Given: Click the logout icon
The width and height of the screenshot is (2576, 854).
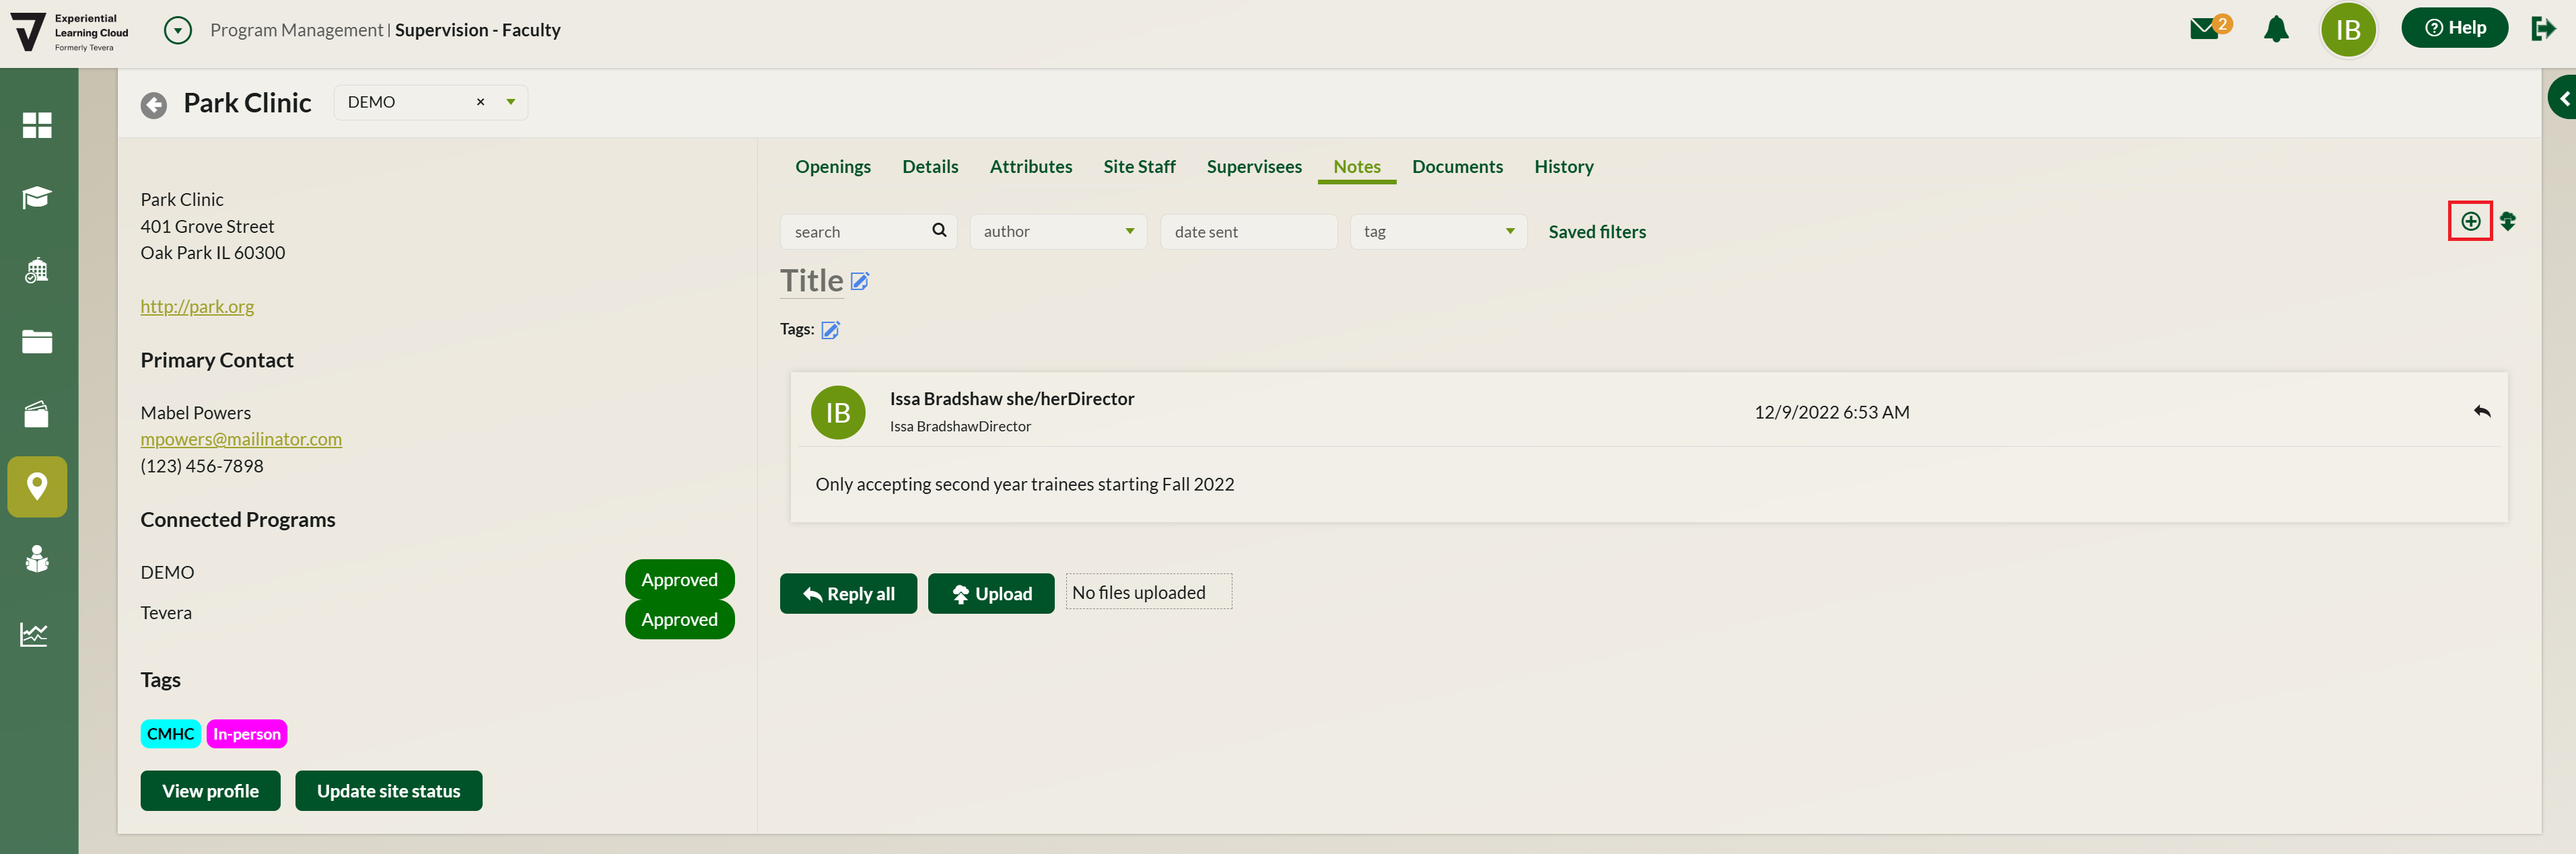Looking at the screenshot, I should click(2543, 29).
